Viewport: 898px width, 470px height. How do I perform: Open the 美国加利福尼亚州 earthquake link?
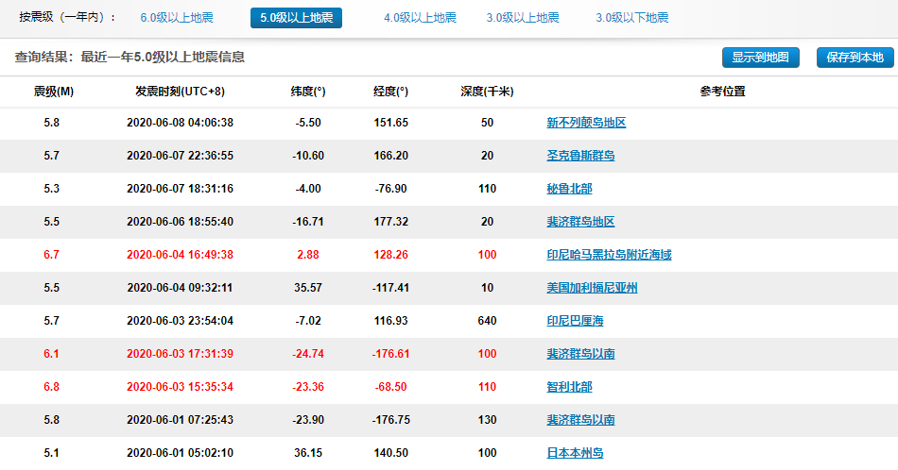(592, 288)
